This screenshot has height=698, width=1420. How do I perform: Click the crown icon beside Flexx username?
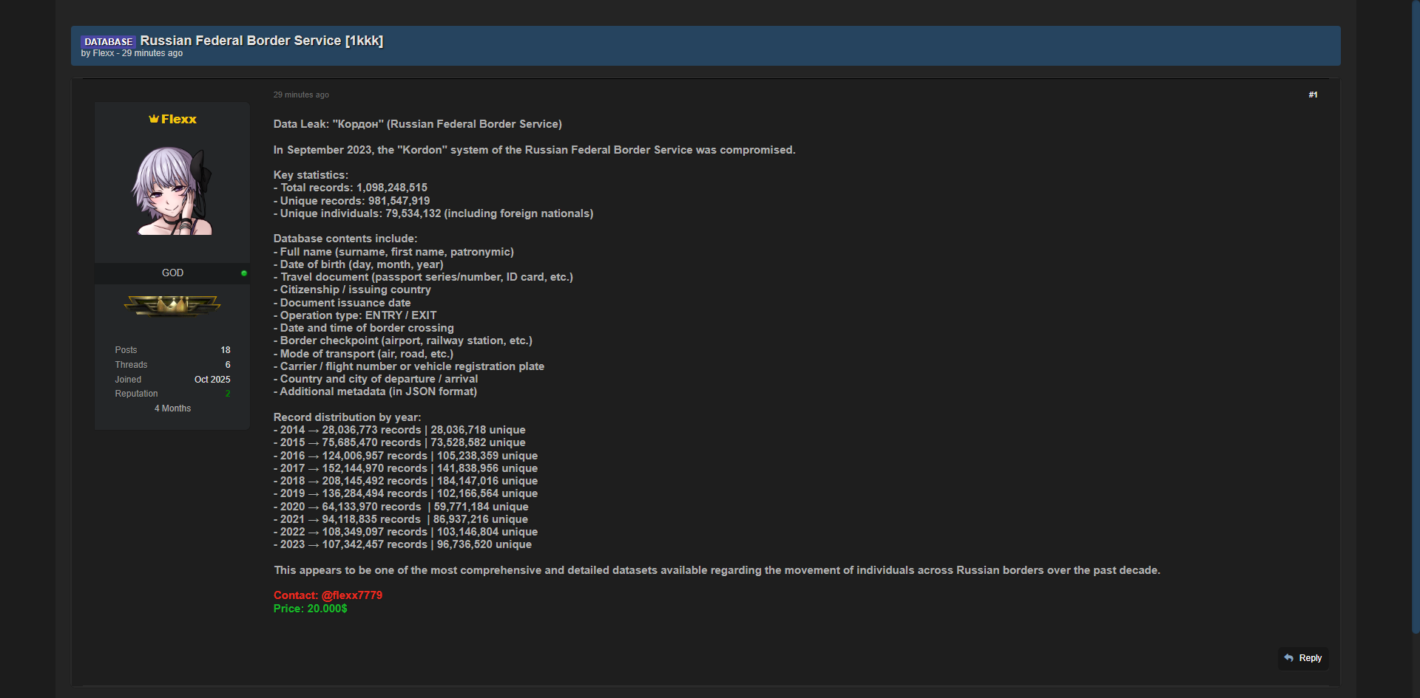coord(153,119)
